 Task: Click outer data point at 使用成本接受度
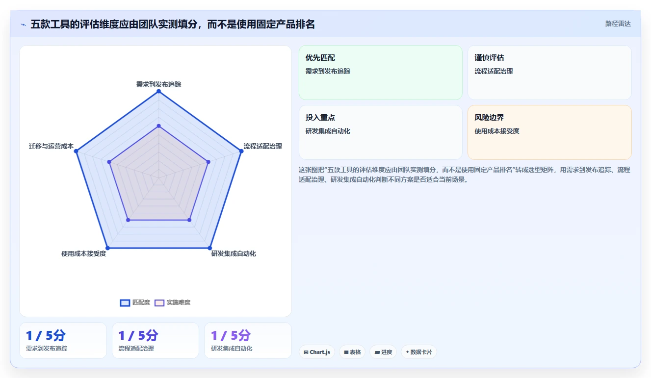click(x=107, y=248)
